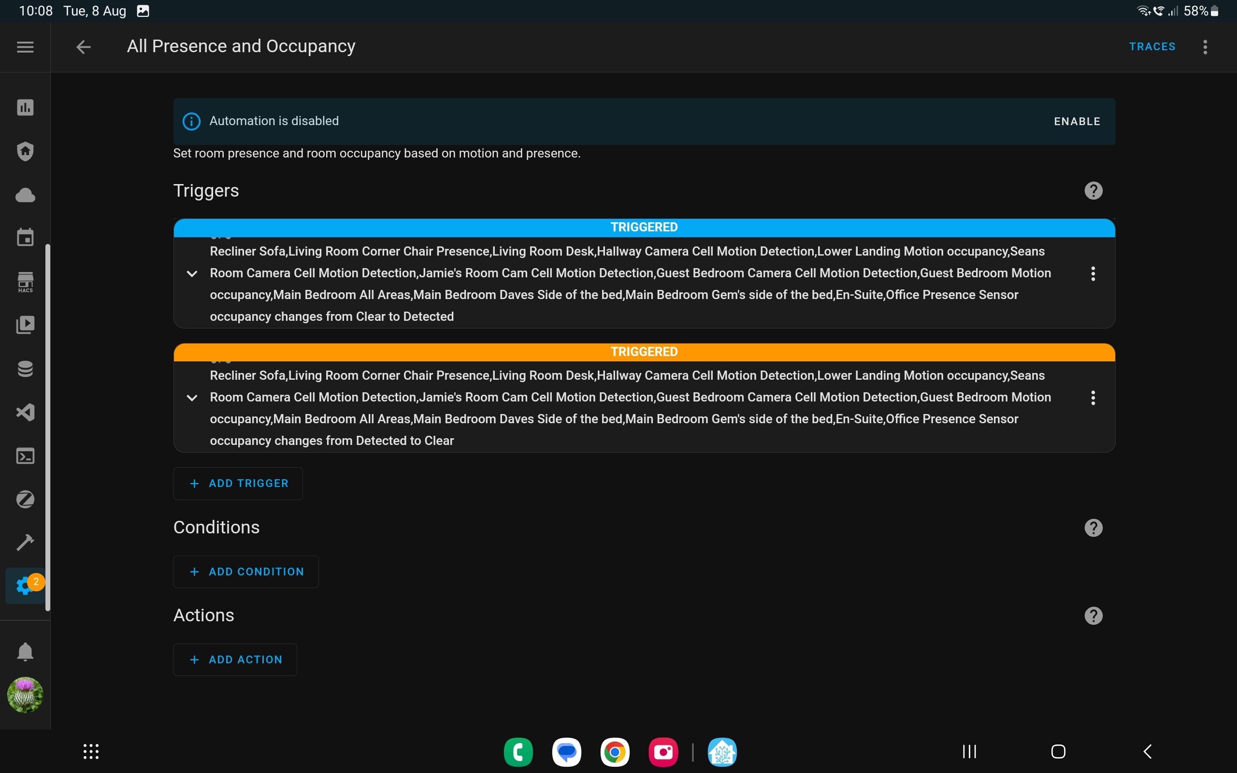The width and height of the screenshot is (1237, 773).
Task: Enable the disabled automation
Action: [1077, 122]
